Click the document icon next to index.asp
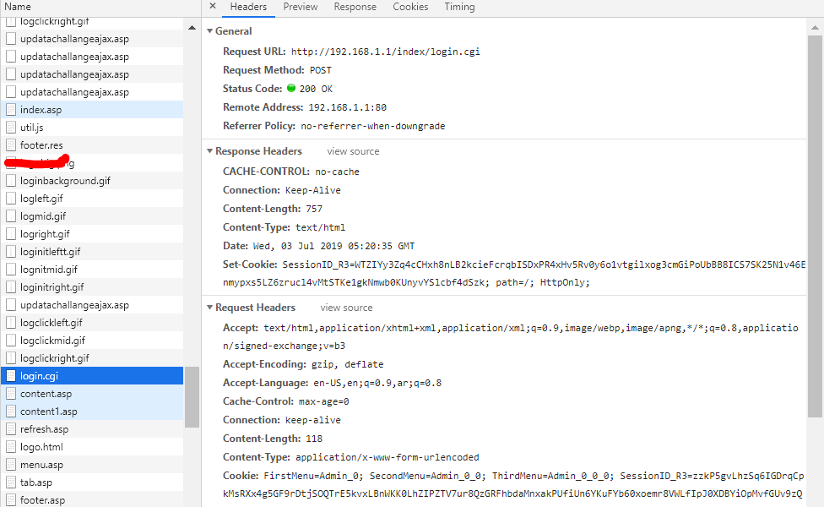This screenshot has height=507, width=824. coord(11,109)
